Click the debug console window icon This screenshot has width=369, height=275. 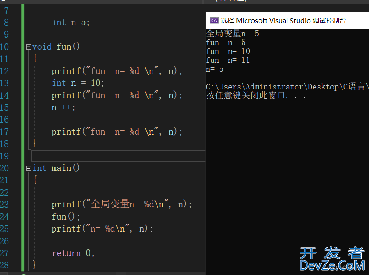[214, 21]
